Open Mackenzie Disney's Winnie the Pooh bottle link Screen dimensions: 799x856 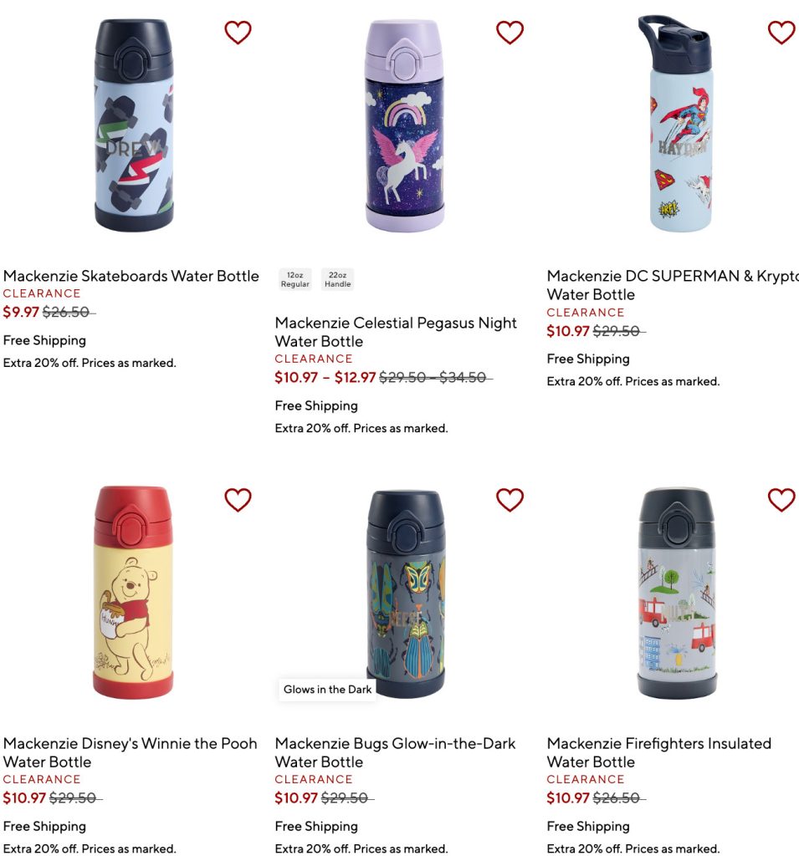pyautogui.click(x=130, y=752)
